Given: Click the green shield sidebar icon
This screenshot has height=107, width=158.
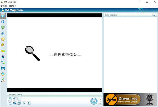Looking at the screenshot, I should 3,27.
